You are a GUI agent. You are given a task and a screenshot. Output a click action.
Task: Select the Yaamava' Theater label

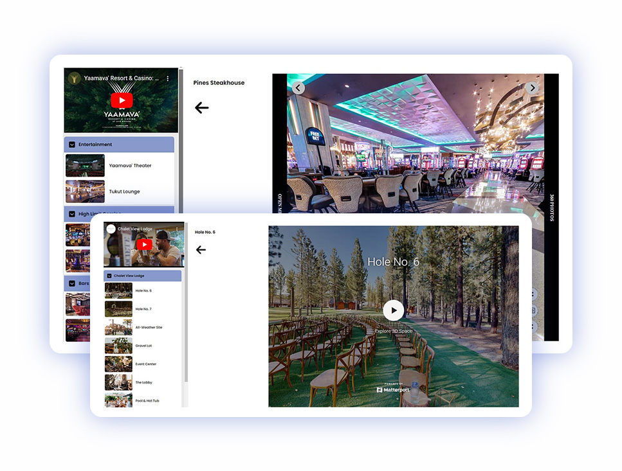(x=130, y=166)
